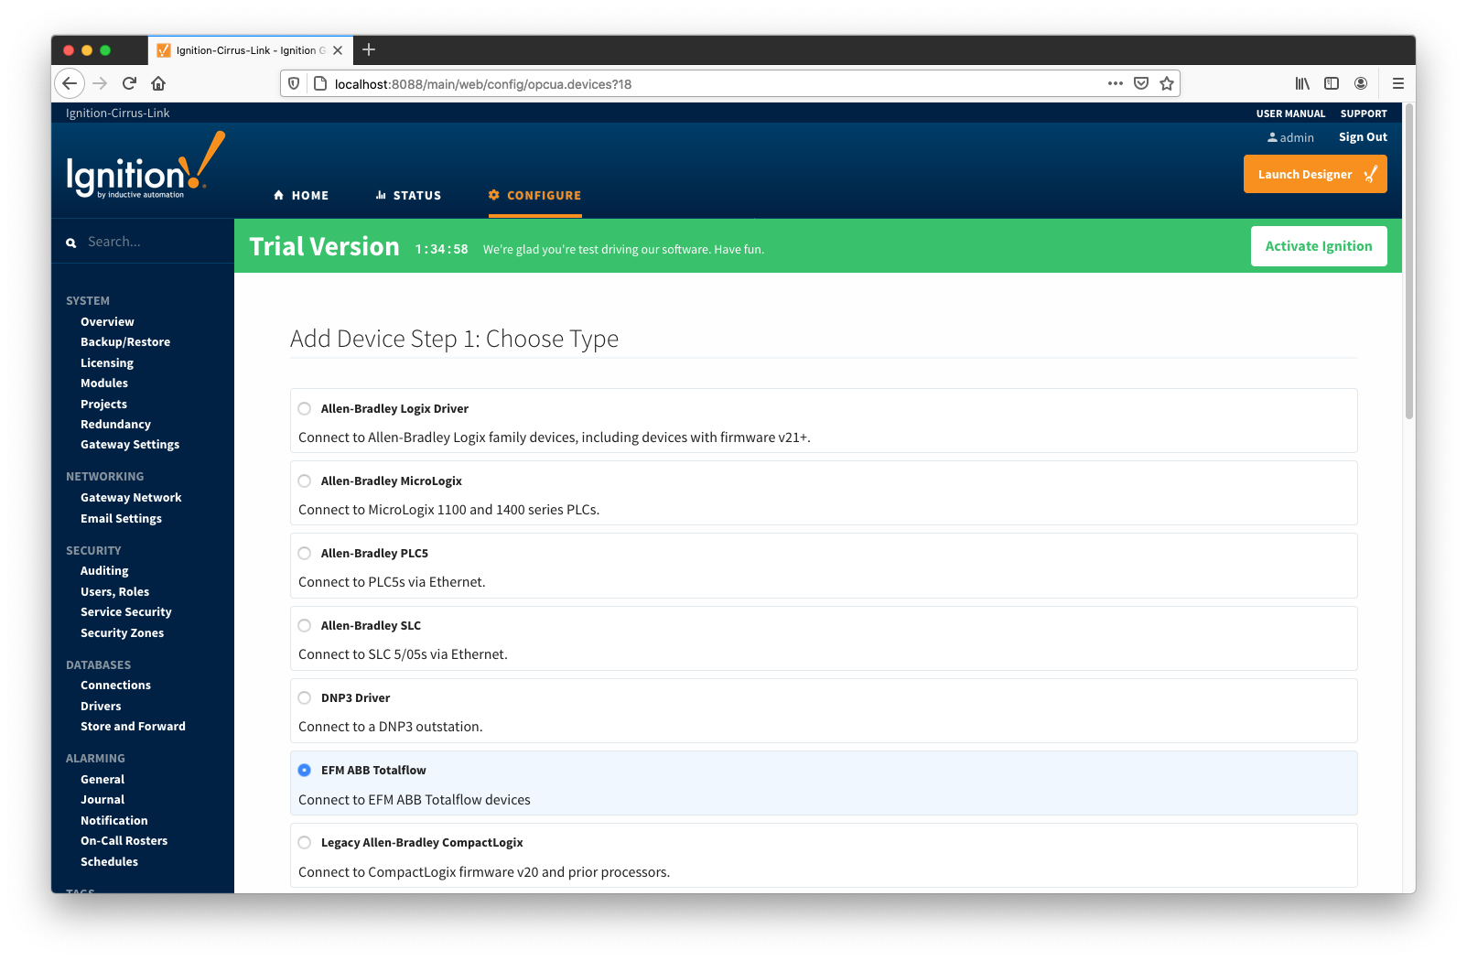Open Alarming Notification page
The height and width of the screenshot is (961, 1467).
(x=113, y=821)
